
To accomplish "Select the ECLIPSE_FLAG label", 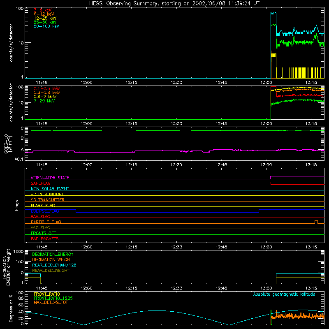I will (x=45, y=211).
